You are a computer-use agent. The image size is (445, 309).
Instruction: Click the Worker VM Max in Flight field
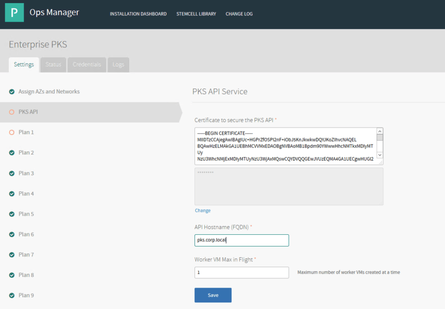[x=241, y=273]
